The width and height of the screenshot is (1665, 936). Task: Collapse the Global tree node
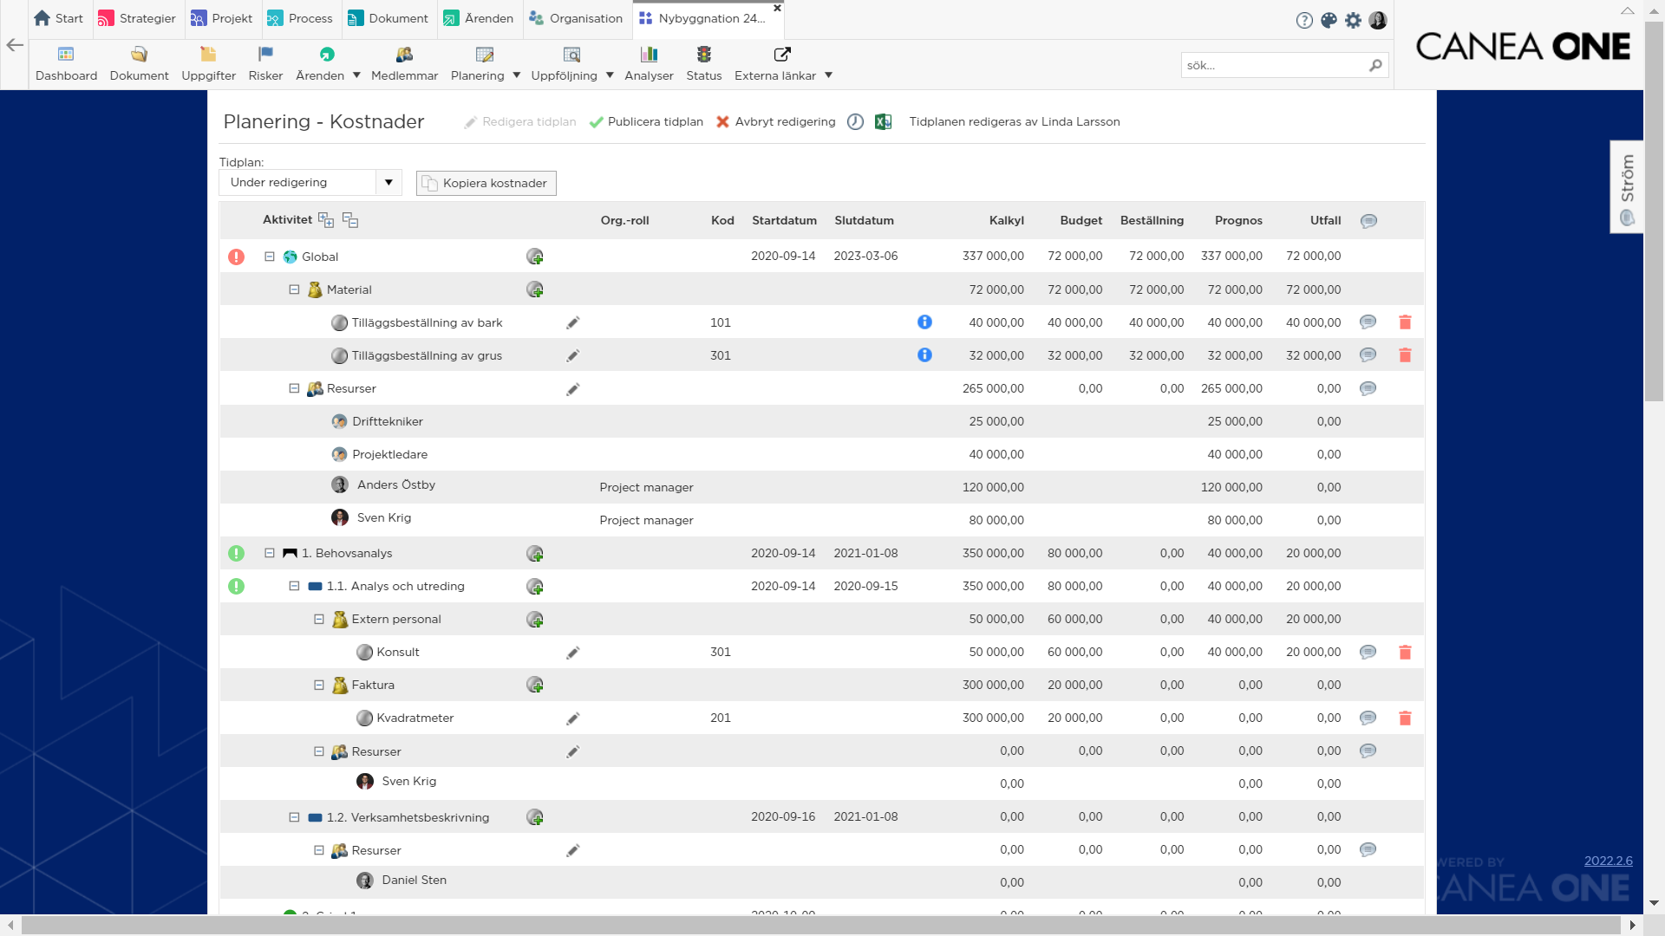coord(270,257)
